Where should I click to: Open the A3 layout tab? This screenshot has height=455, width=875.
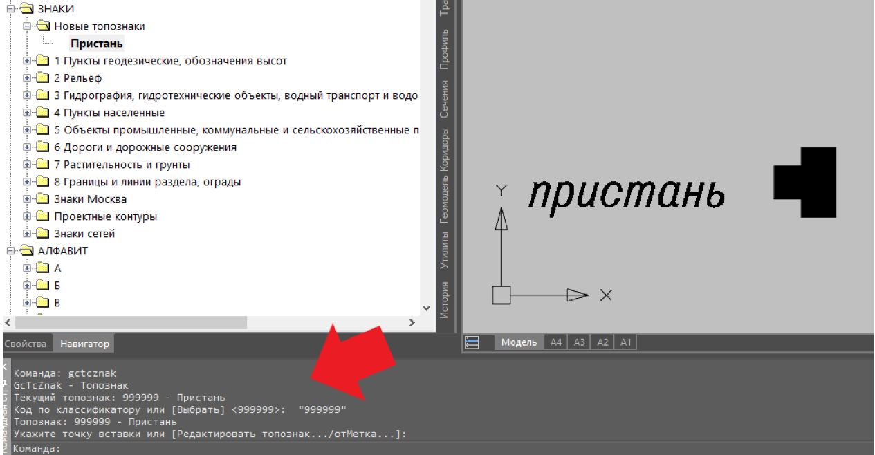click(579, 342)
